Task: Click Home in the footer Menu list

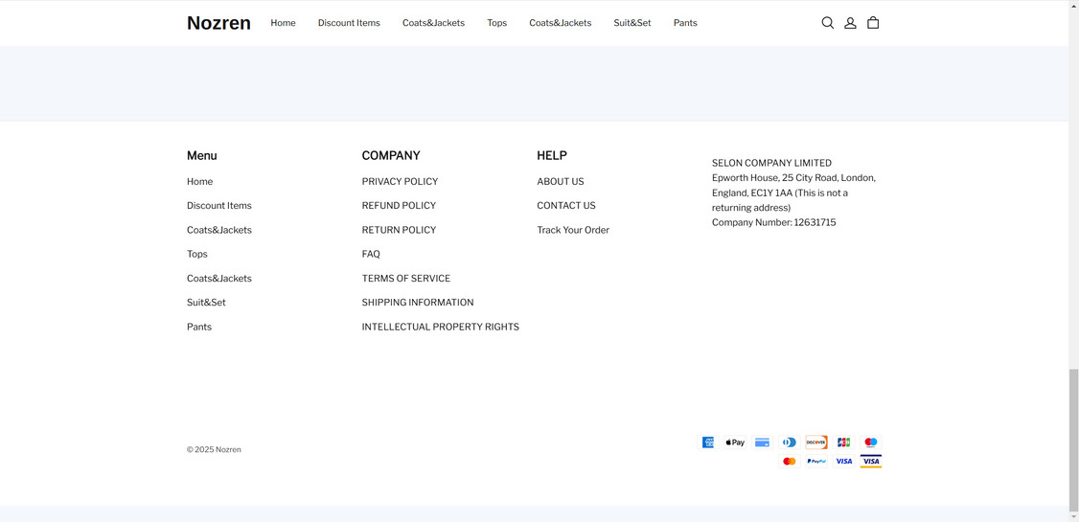Action: click(199, 182)
